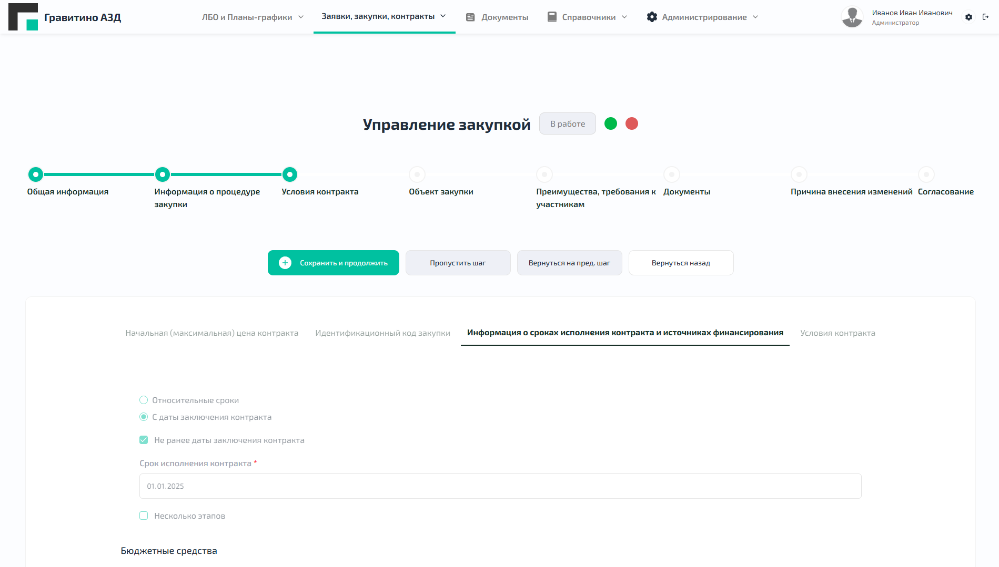Click the Администрирование gear icon
The image size is (999, 567).
pos(652,17)
